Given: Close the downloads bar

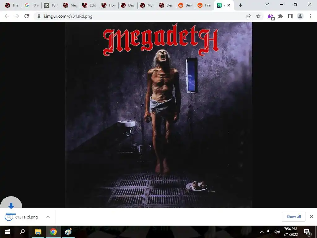Looking at the screenshot, I should pos(311,217).
